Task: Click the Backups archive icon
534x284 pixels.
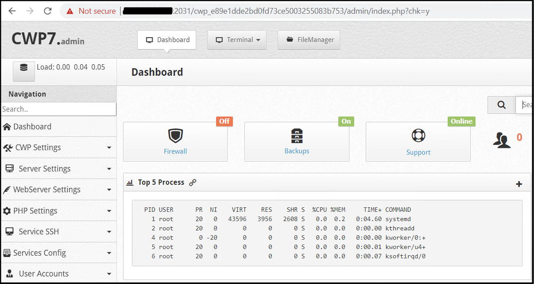Action: pos(297,136)
